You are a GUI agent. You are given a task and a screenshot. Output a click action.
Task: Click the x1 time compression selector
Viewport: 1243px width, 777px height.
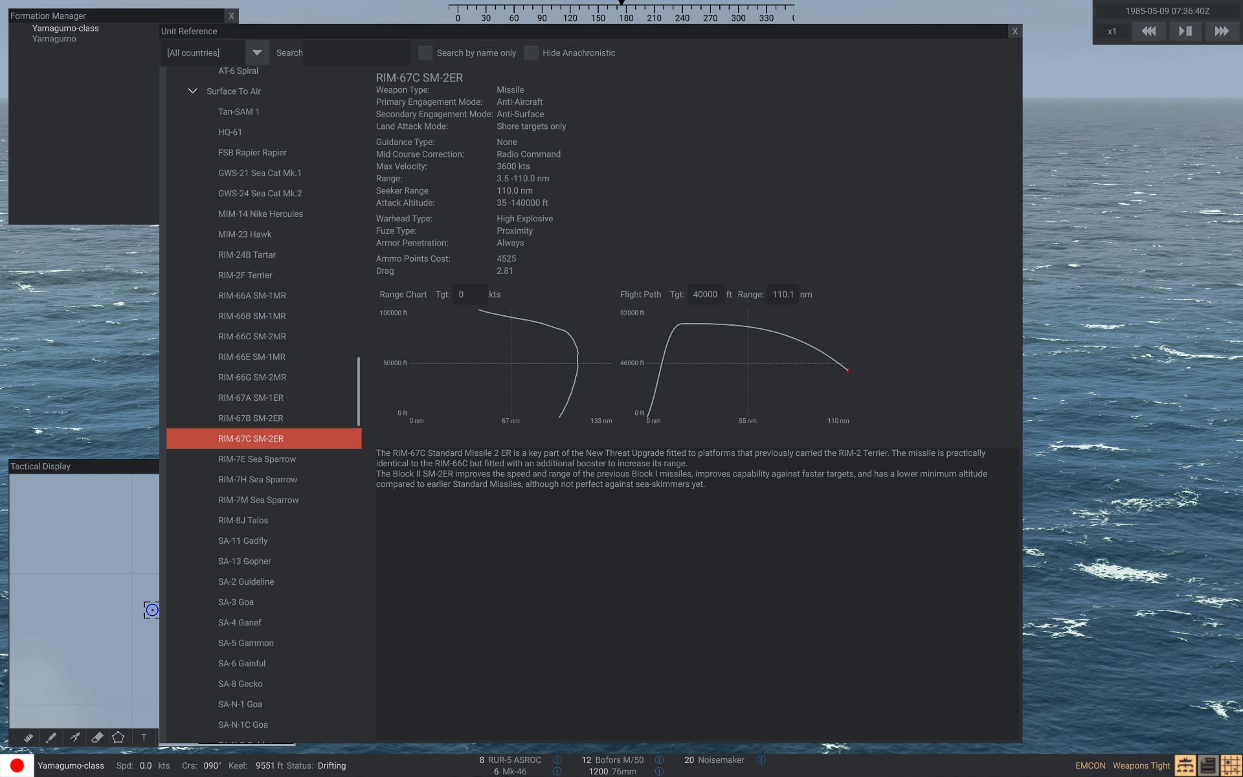1112,32
